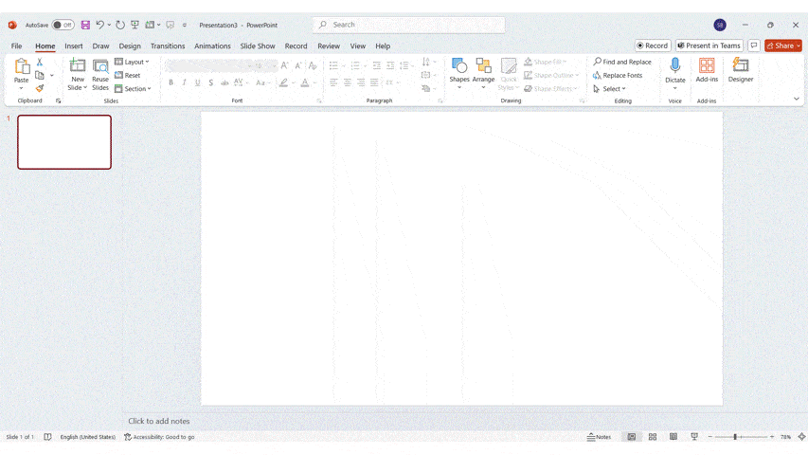808x455 pixels.
Task: Increase font size button
Action: tap(284, 65)
